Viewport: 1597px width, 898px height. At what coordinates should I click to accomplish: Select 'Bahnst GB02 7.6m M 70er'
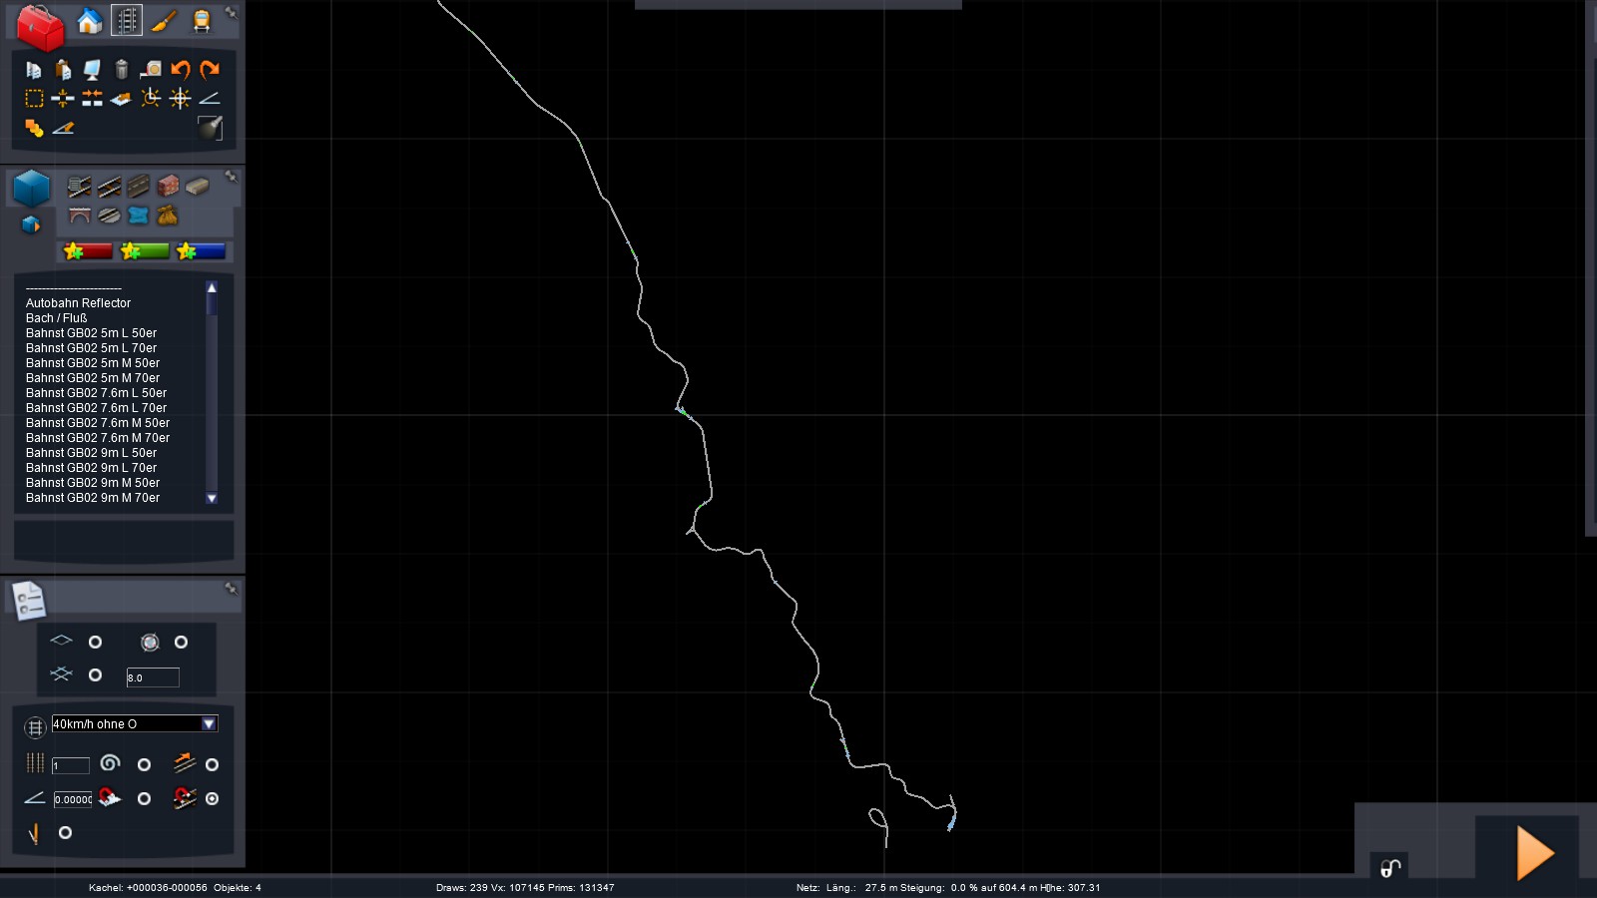98,438
